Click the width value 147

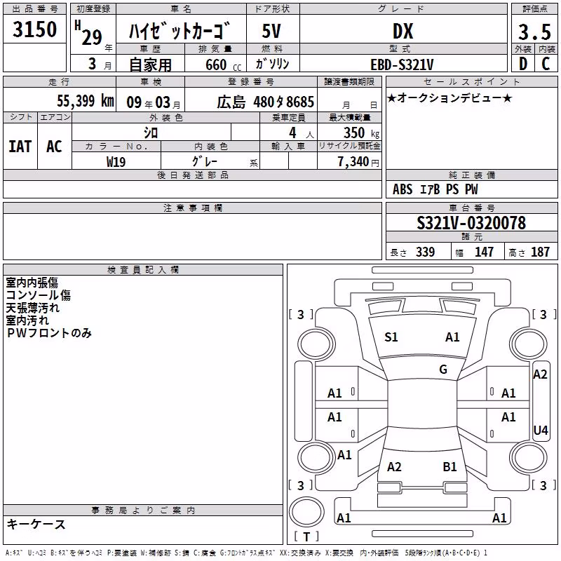coord(484,252)
